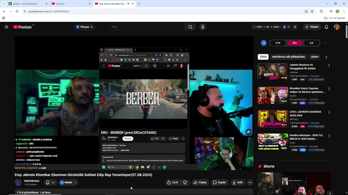Open options for Kendine Müzisyen video
The image size is (348, 195).
329,136
